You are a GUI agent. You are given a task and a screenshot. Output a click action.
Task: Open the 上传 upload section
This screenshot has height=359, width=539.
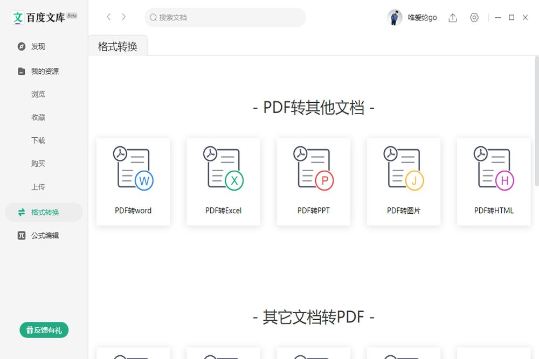(38, 186)
